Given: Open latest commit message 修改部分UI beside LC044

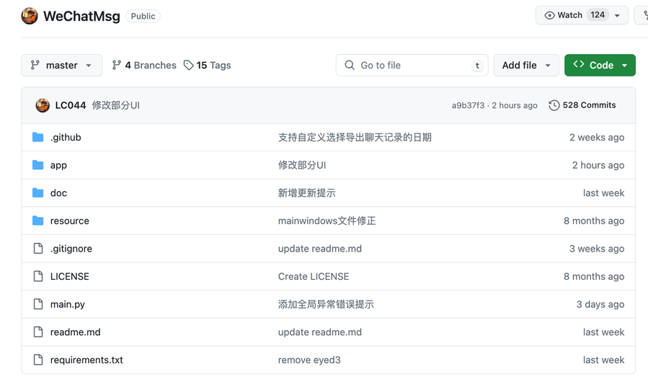Looking at the screenshot, I should coord(116,105).
